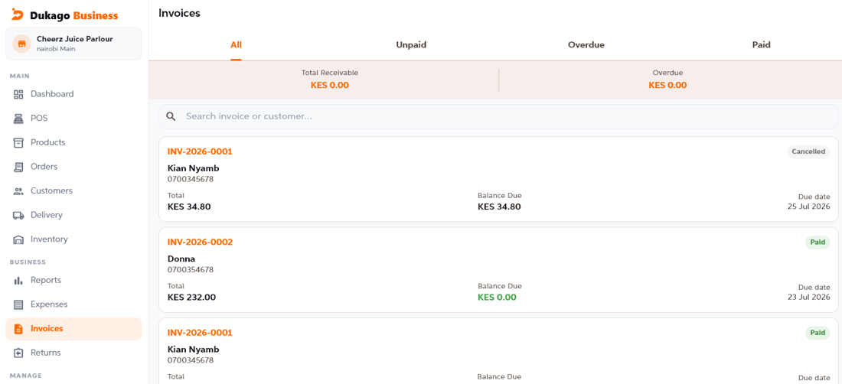This screenshot has width=842, height=384.
Task: Open the paid INV-2026-0001 invoice link
Action: (200, 333)
